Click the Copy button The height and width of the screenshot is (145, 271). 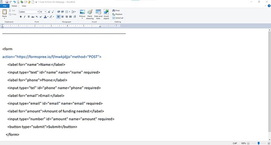(x=13, y=14)
